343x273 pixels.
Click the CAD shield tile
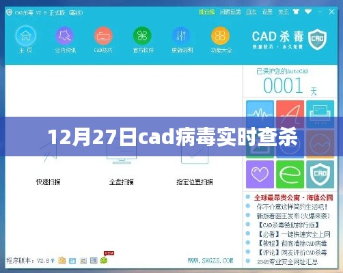[x=320, y=174]
